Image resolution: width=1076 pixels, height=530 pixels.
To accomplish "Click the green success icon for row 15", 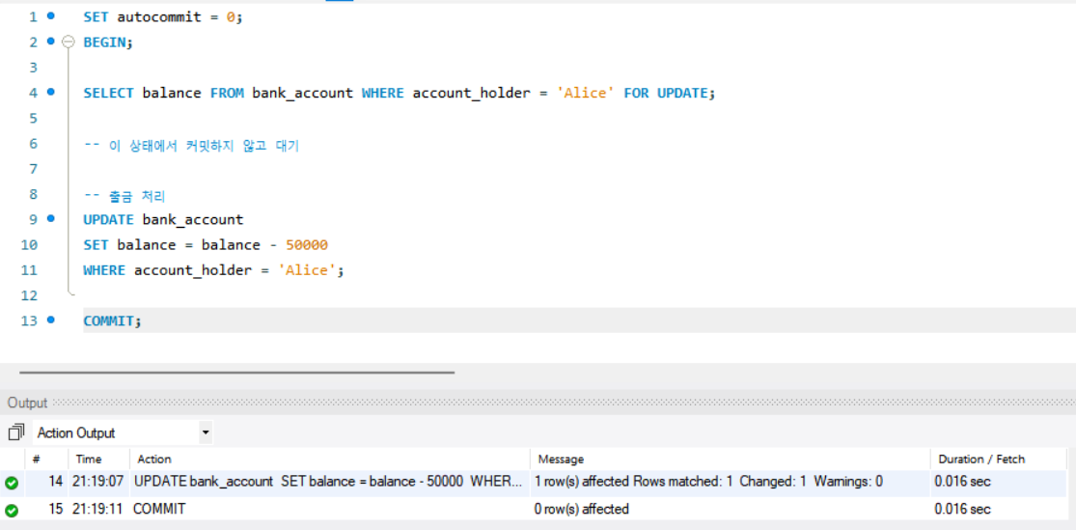I will (11, 510).
